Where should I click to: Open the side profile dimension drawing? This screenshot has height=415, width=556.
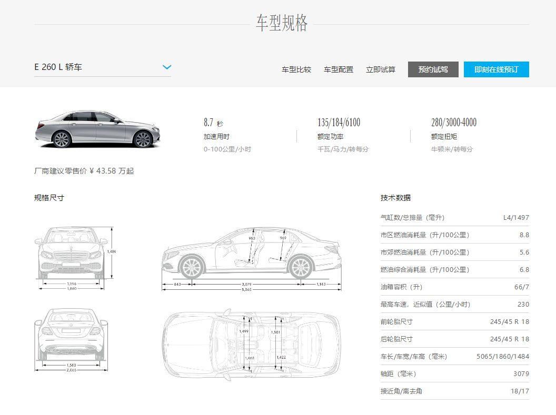(251, 258)
